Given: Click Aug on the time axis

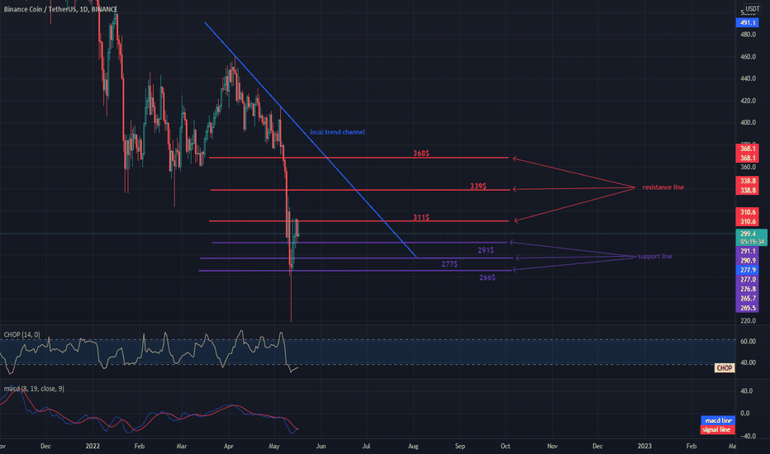Looking at the screenshot, I should (x=413, y=446).
